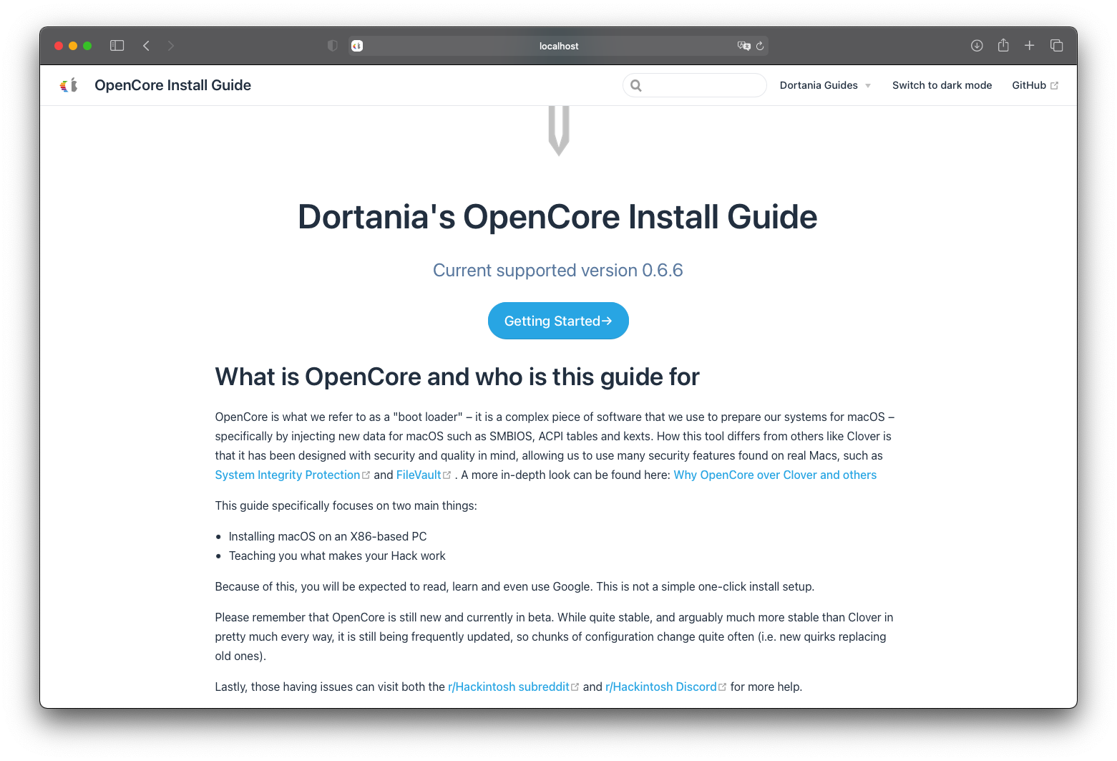Open the share sheet icon

tap(1003, 45)
